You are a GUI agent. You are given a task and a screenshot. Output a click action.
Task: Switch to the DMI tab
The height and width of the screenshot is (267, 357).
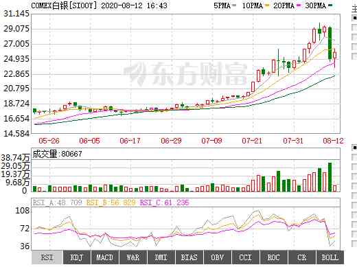point(161,257)
